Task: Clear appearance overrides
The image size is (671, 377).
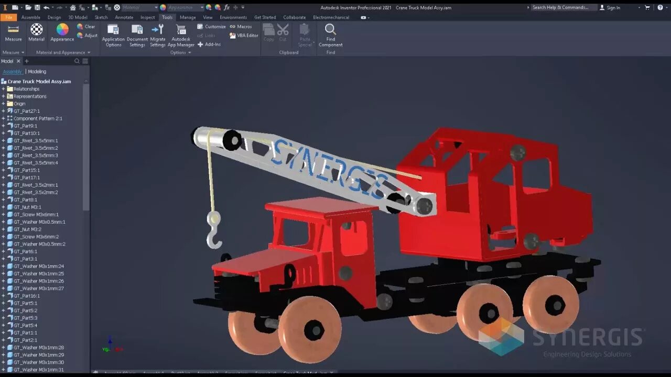Action: (x=86, y=27)
